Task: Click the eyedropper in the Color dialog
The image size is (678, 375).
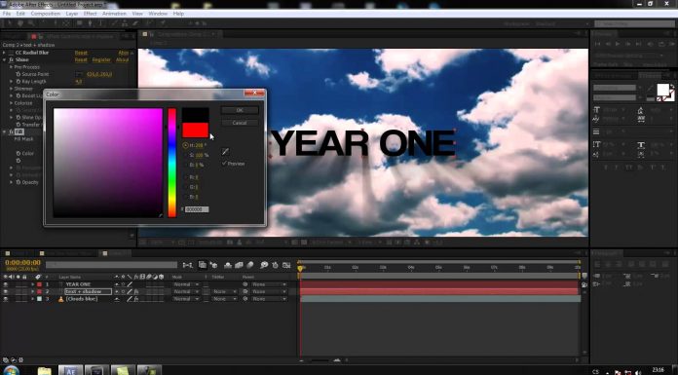Action: [x=225, y=151]
